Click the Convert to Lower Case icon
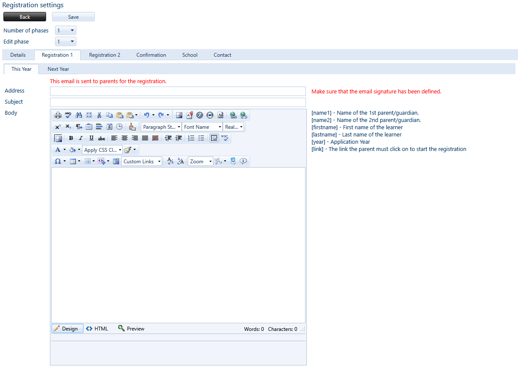Viewport: 518px width, 371px height. coord(170,162)
